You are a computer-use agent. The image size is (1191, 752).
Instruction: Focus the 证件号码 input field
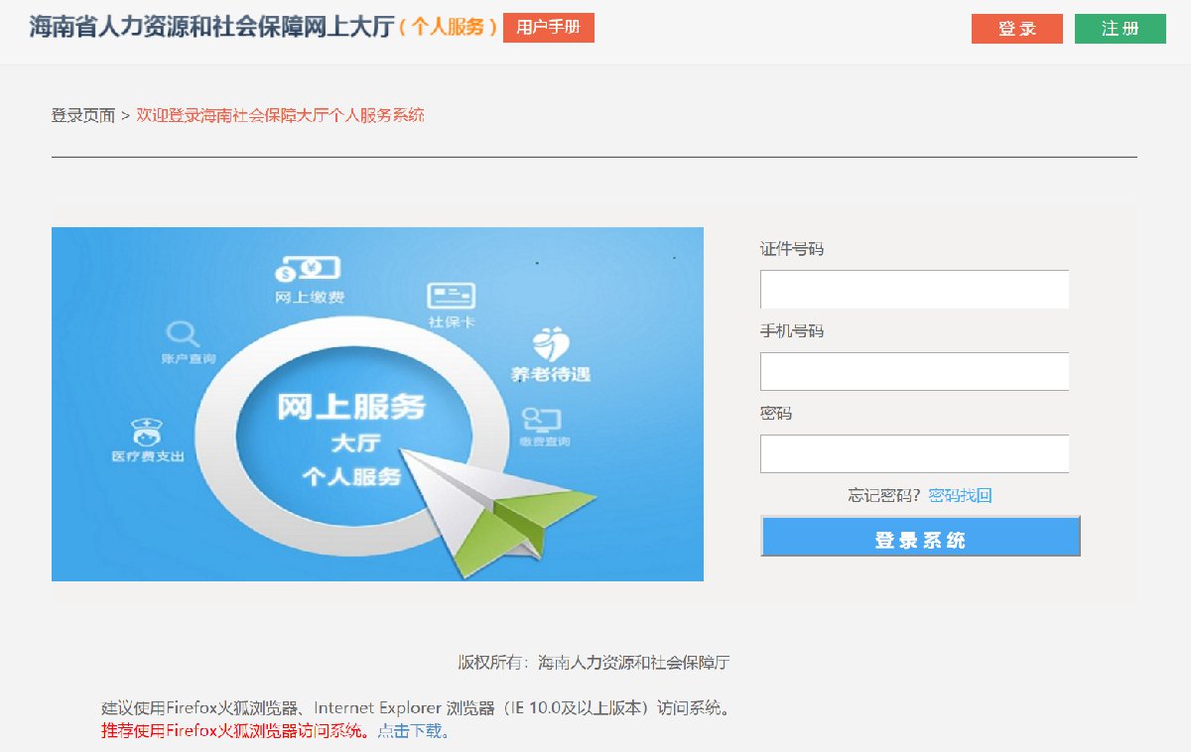click(914, 290)
